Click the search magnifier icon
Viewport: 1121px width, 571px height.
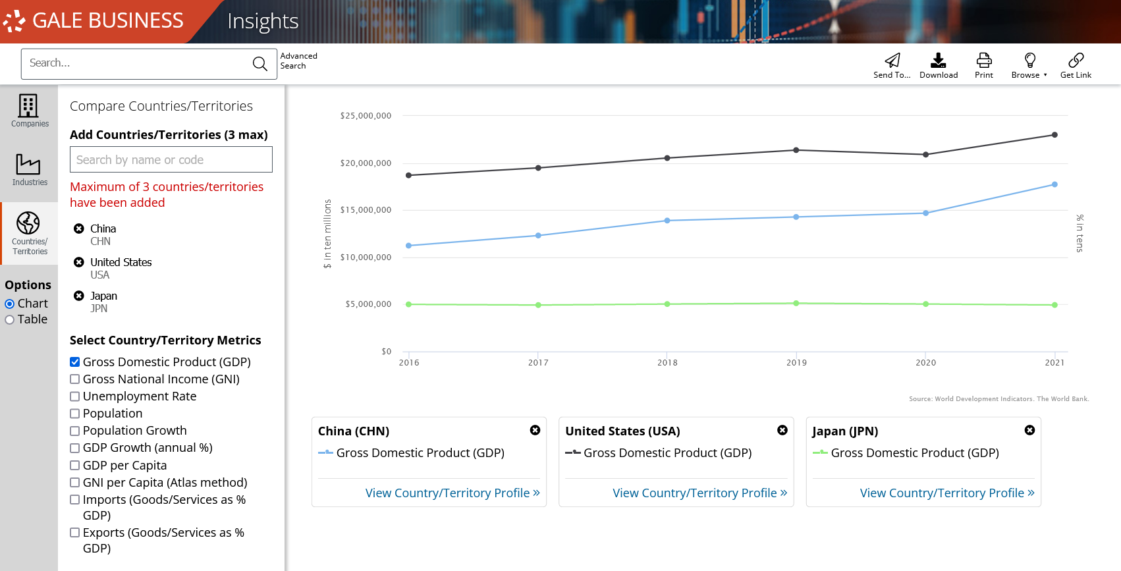coord(260,63)
